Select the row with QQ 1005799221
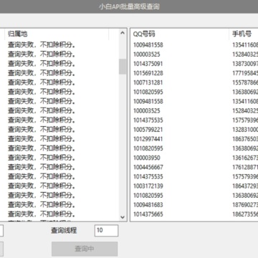 [194, 130]
